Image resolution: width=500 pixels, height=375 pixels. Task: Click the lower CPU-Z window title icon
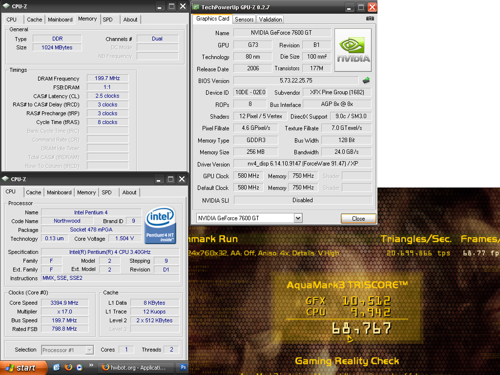[5, 179]
